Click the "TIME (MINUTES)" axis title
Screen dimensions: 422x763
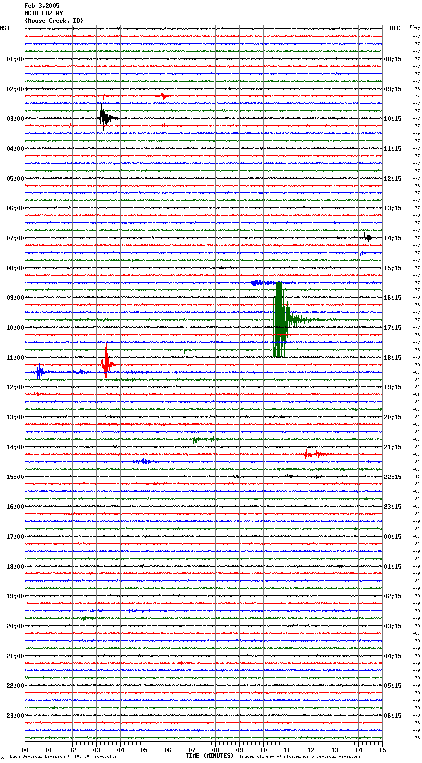(210, 756)
